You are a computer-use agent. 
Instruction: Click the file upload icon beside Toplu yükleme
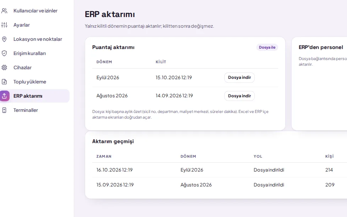pyautogui.click(x=4, y=82)
